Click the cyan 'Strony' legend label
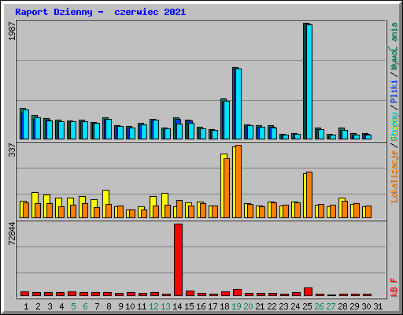403x315 pixels. pyautogui.click(x=394, y=127)
